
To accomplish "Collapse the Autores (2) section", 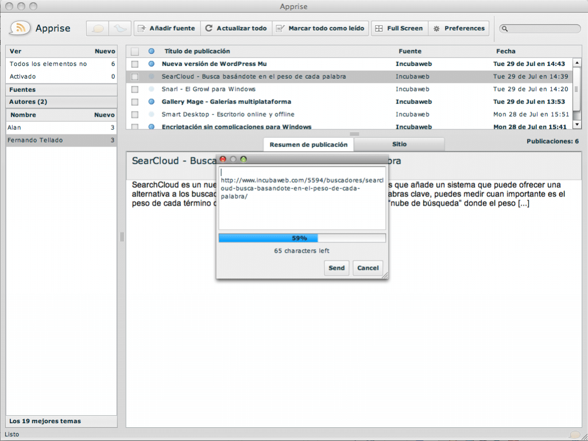I will [61, 102].
